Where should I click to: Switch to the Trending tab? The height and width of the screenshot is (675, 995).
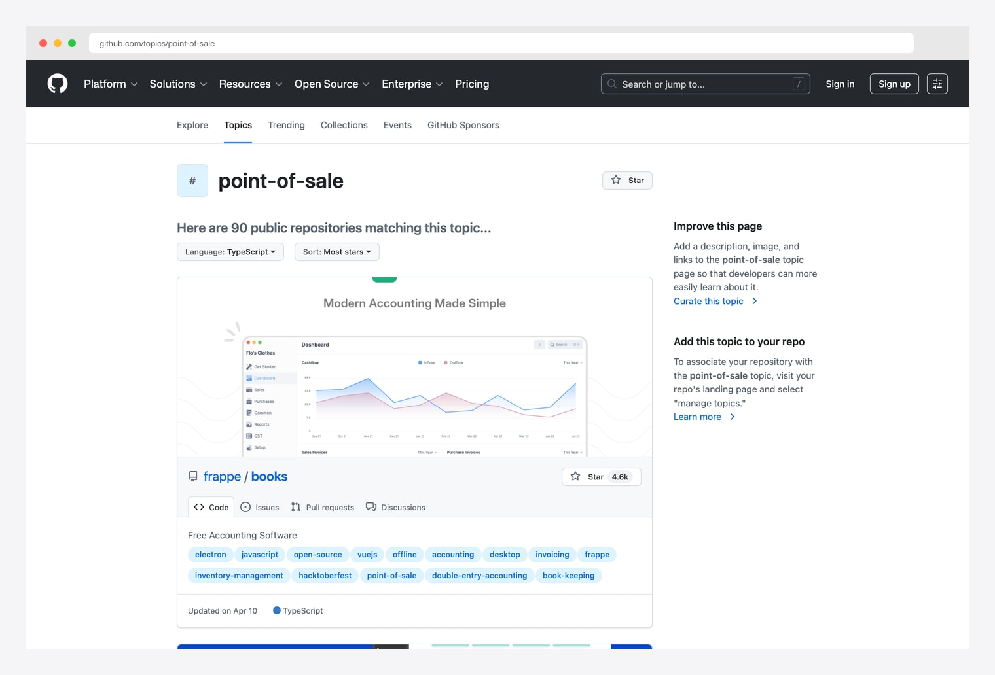[286, 125]
